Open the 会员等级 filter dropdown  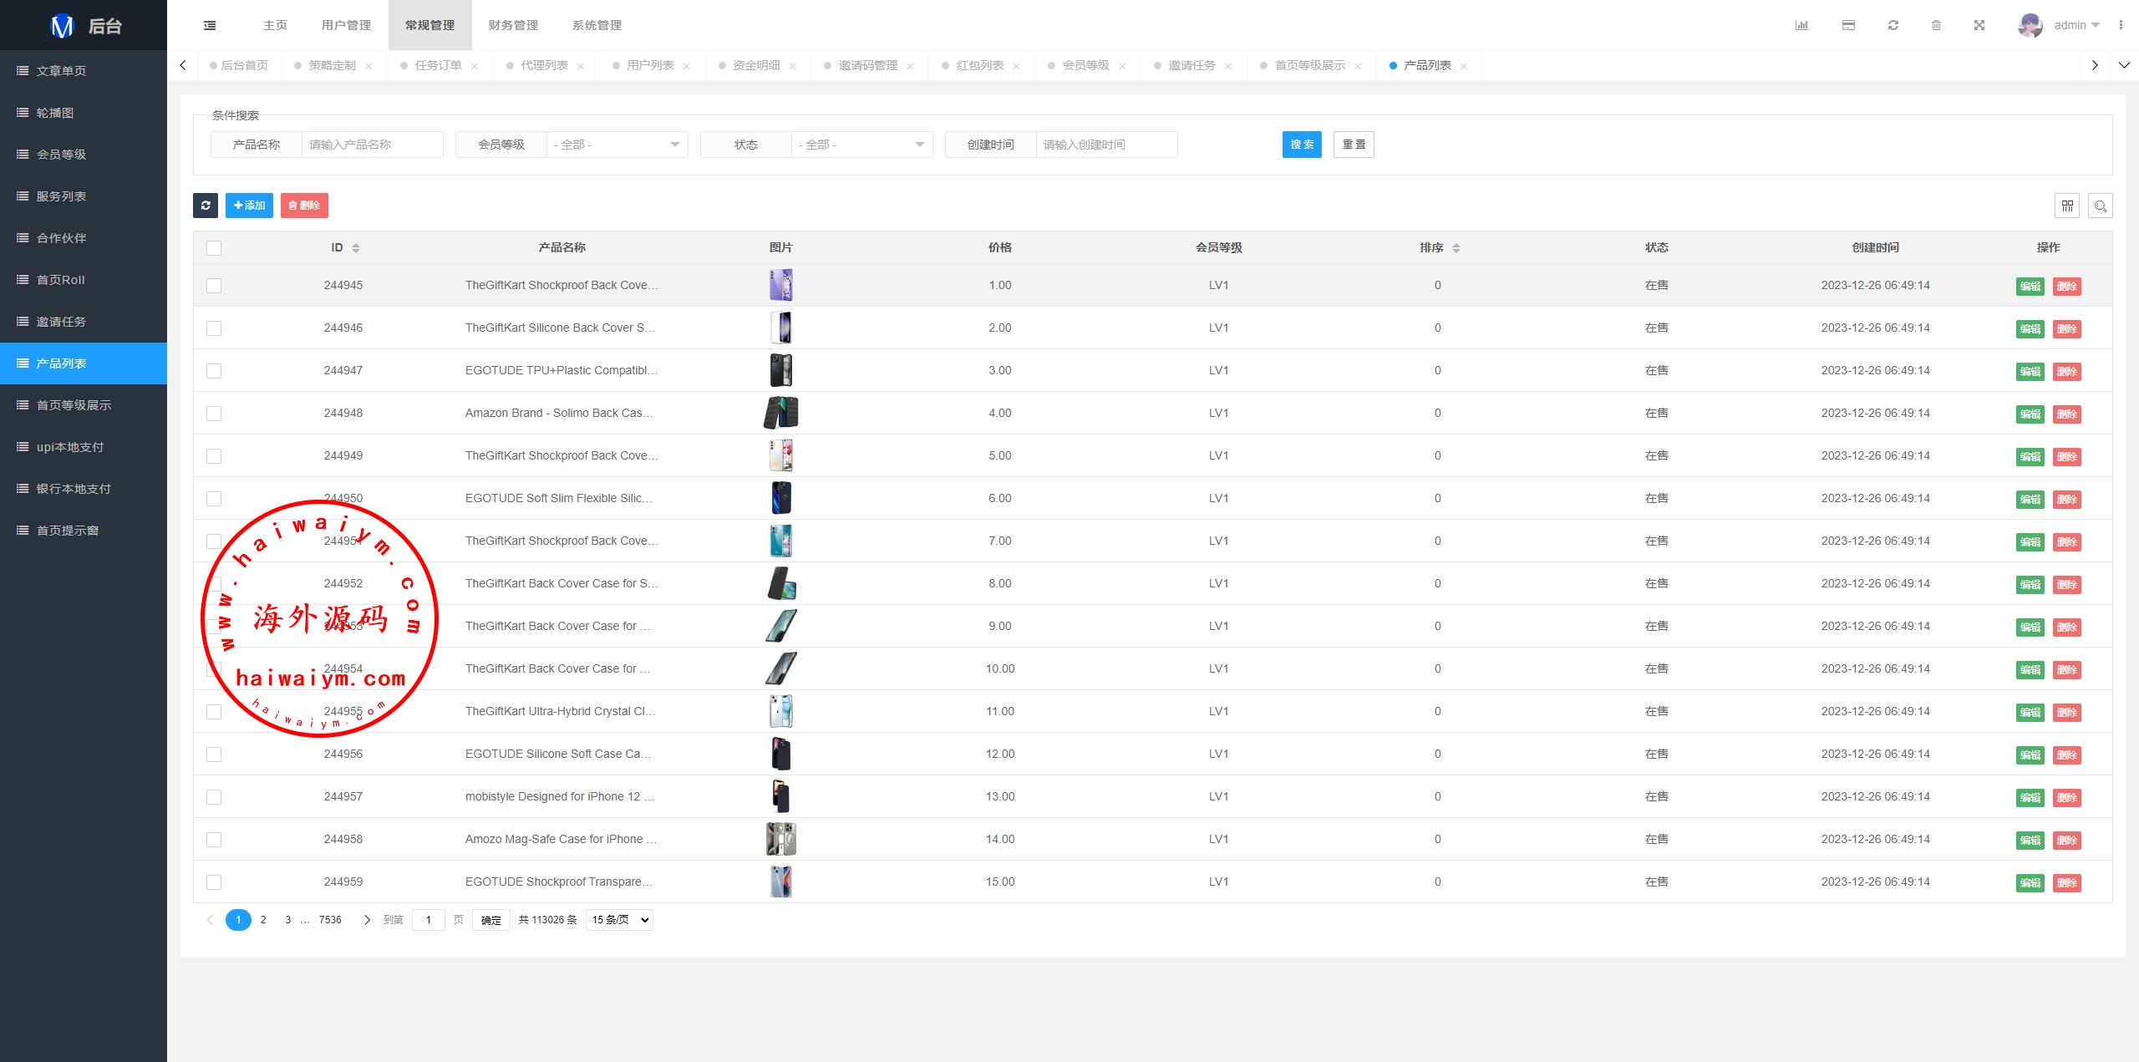(x=617, y=145)
